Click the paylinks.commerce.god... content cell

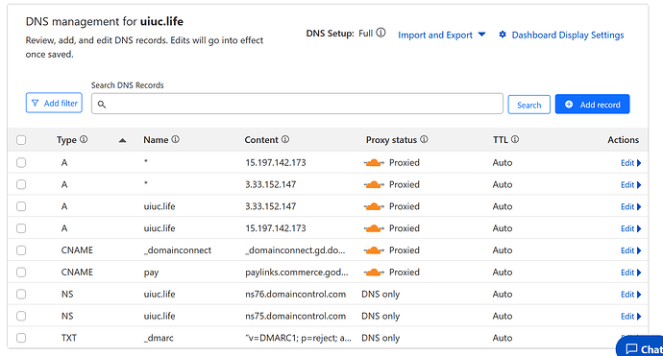[x=296, y=273]
